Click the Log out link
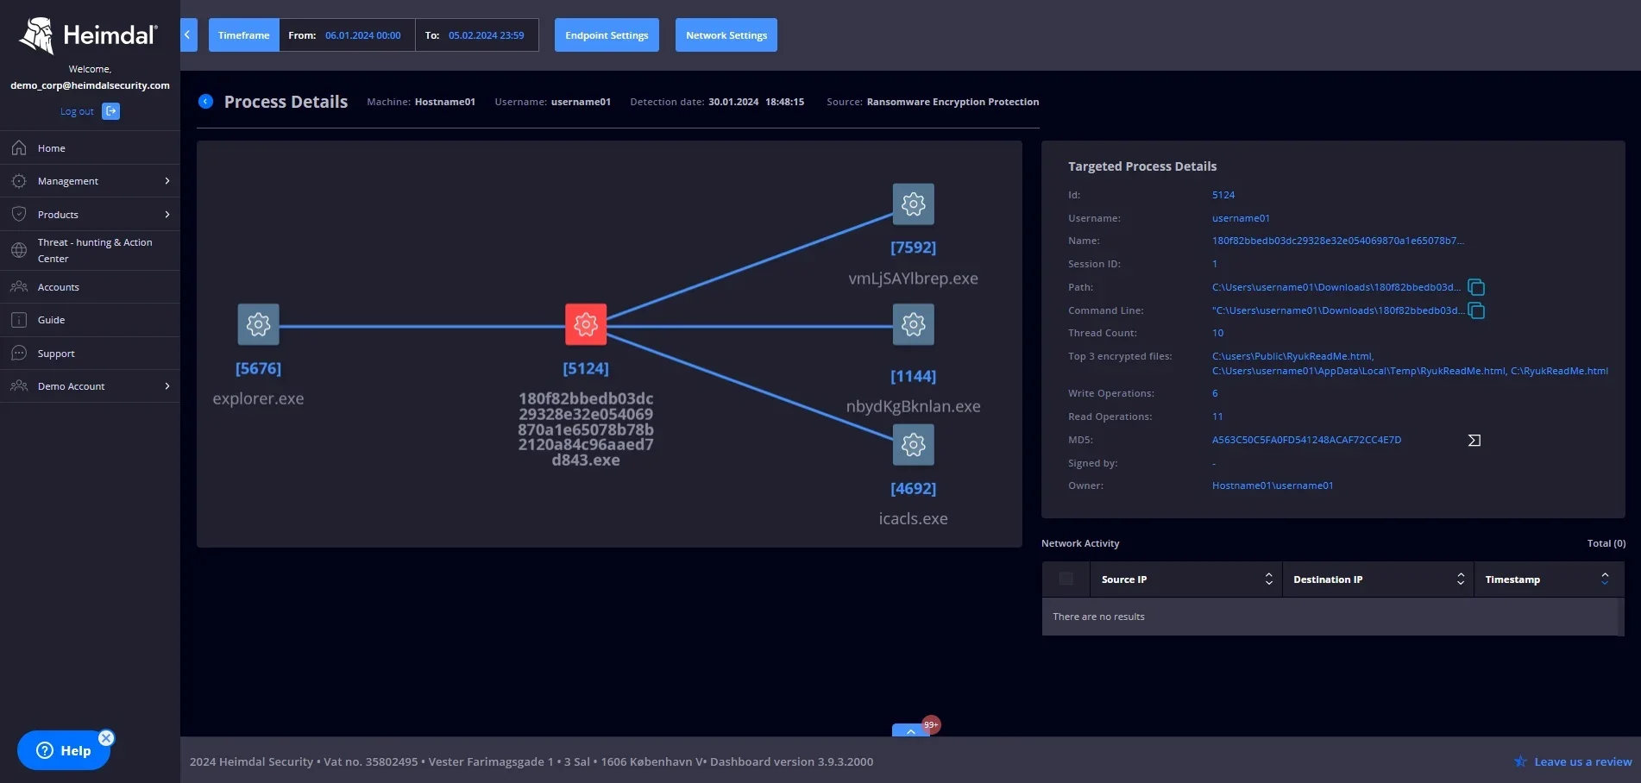This screenshot has height=783, width=1641. (x=77, y=111)
